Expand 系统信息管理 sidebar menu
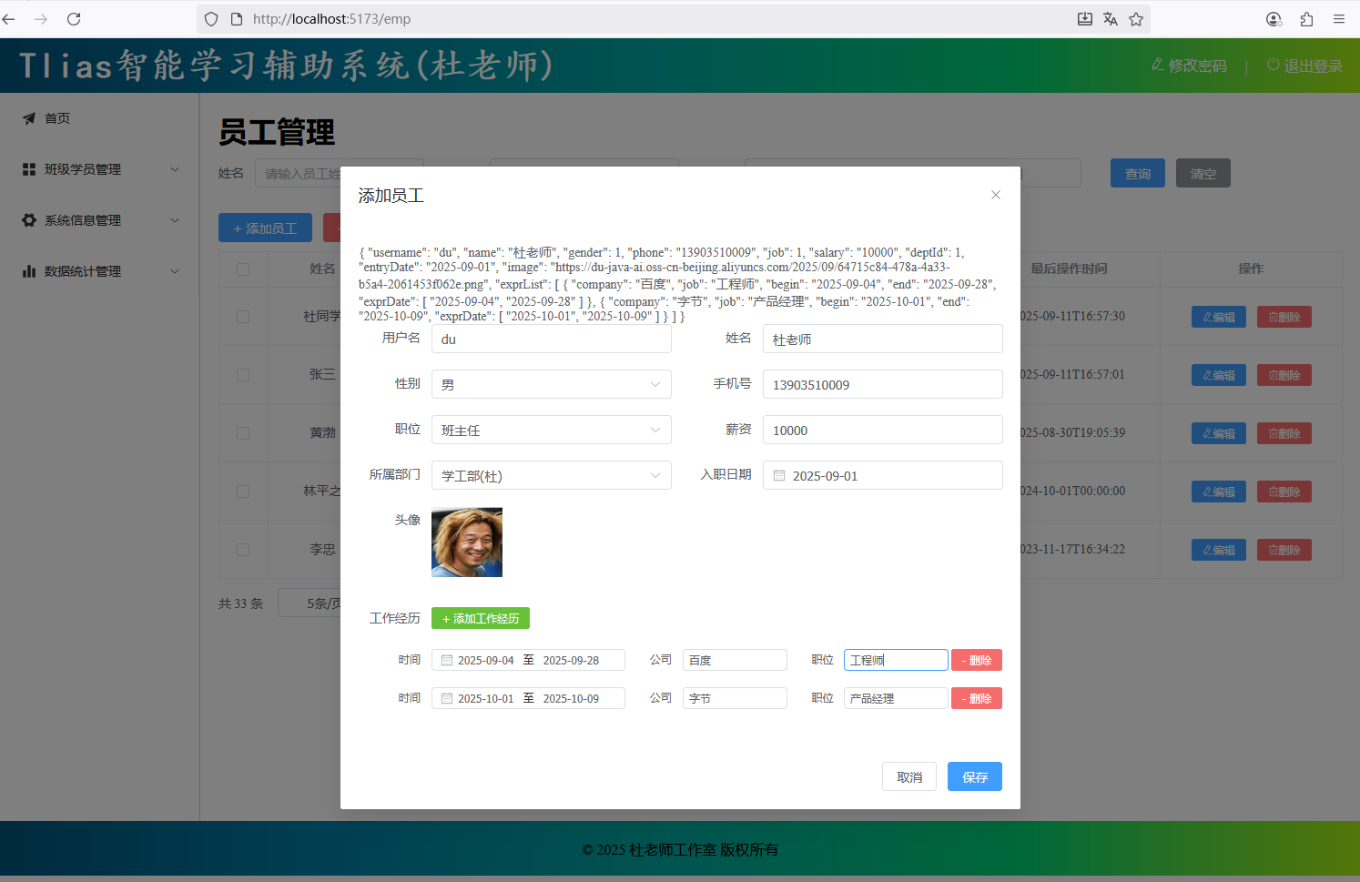Image resolution: width=1360 pixels, height=882 pixels. pos(100,220)
